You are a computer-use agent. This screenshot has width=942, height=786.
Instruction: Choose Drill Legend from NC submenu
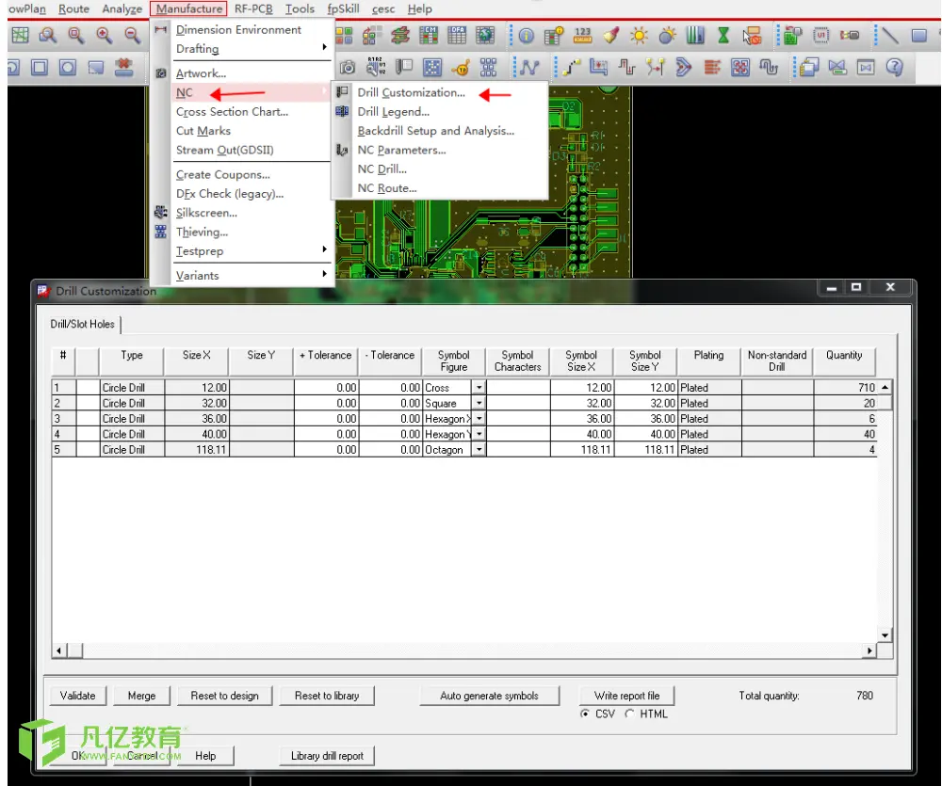pyautogui.click(x=393, y=112)
